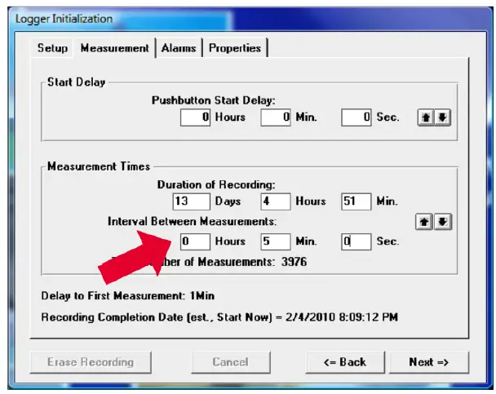Click the Logger Initialization window title
This screenshot has width=496, height=394.
click(x=64, y=19)
